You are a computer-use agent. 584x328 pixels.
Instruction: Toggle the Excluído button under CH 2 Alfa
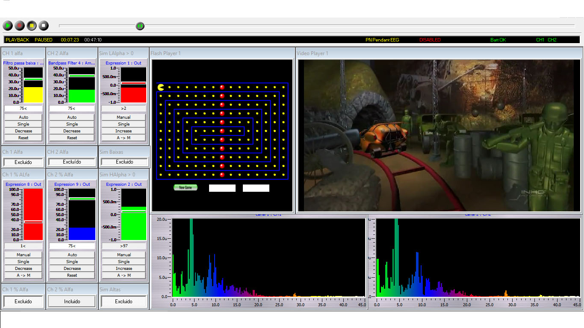[x=72, y=162]
